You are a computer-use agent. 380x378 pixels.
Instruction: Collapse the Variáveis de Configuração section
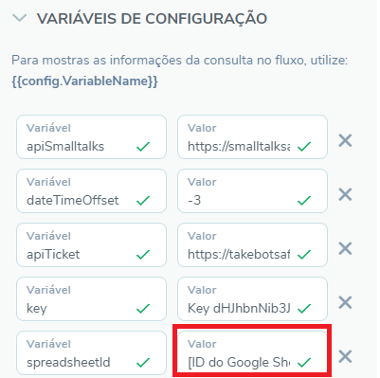coord(20,18)
